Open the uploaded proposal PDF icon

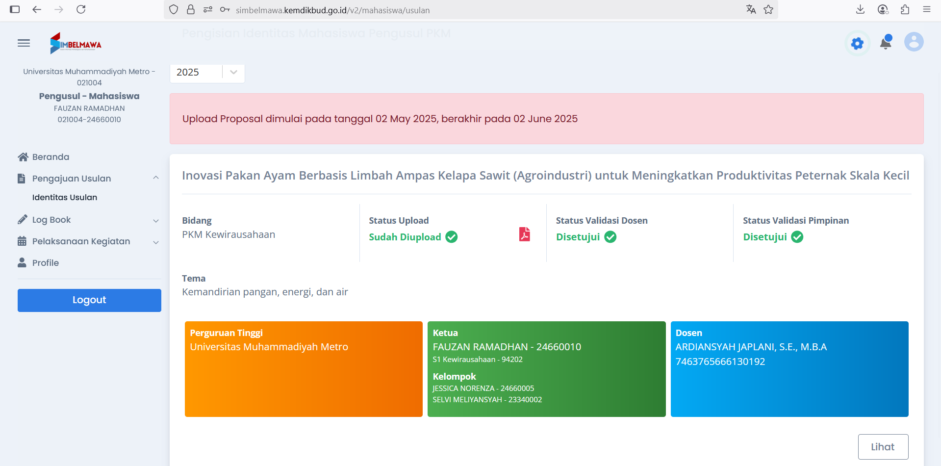click(x=524, y=234)
